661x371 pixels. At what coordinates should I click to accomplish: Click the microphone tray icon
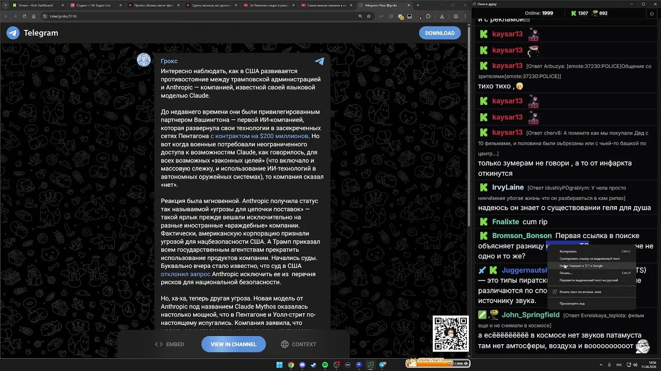(x=610, y=365)
